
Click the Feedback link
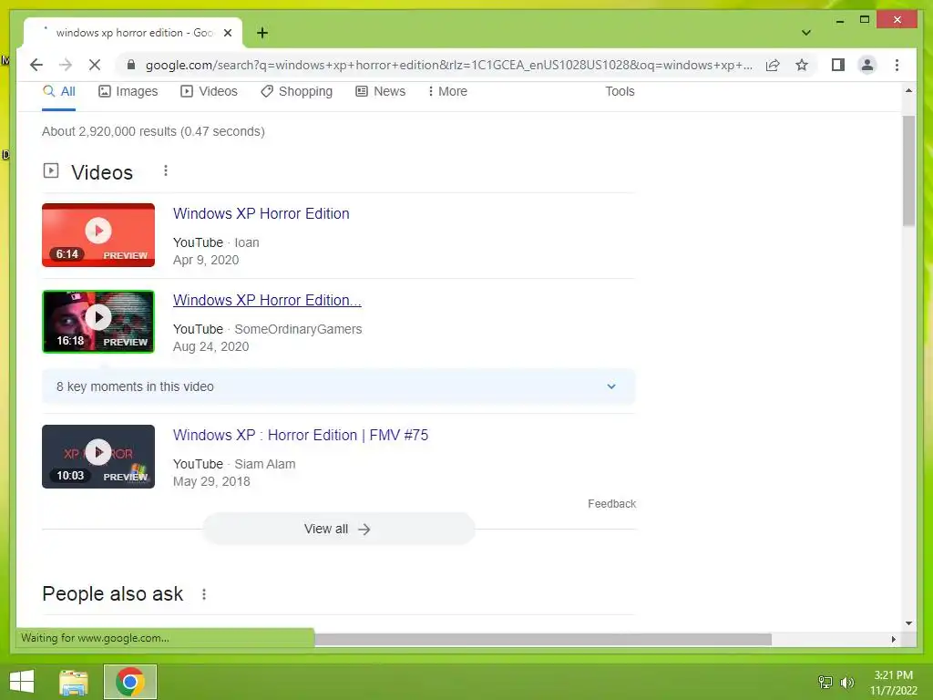pos(611,503)
